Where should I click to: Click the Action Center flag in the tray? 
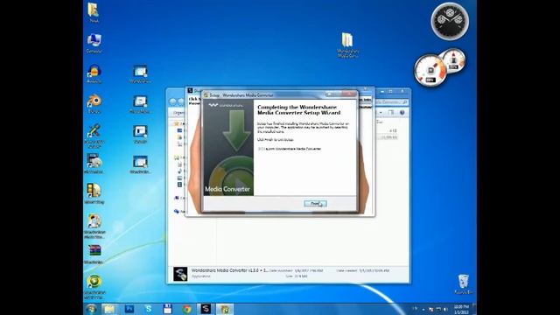[x=431, y=309]
